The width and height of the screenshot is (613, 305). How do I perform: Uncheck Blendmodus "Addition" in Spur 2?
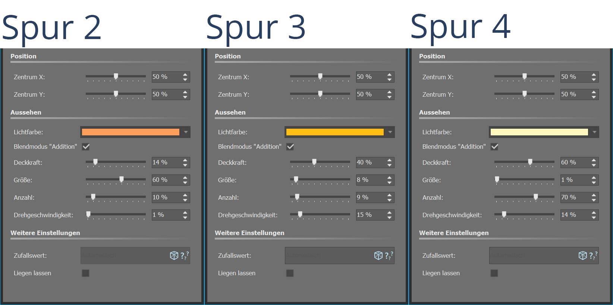pos(86,147)
